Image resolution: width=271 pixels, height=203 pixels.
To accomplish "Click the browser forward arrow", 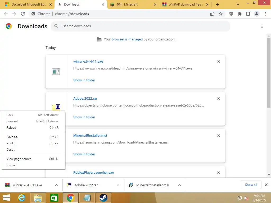I will click(14, 14).
